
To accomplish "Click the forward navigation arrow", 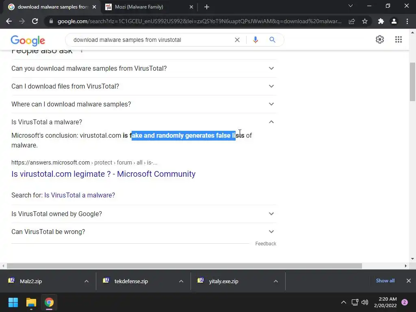I will point(22,21).
